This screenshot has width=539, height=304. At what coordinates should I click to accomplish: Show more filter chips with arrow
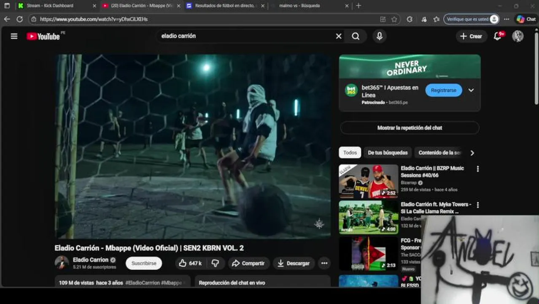[472, 153]
